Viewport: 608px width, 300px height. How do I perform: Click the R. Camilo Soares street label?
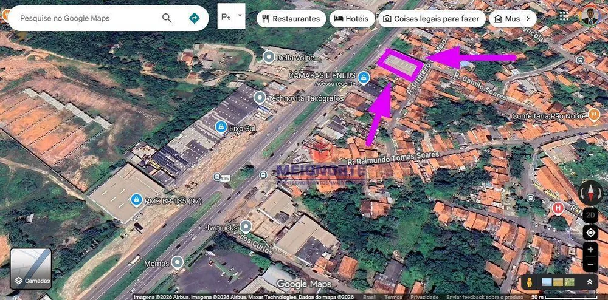click(480, 85)
